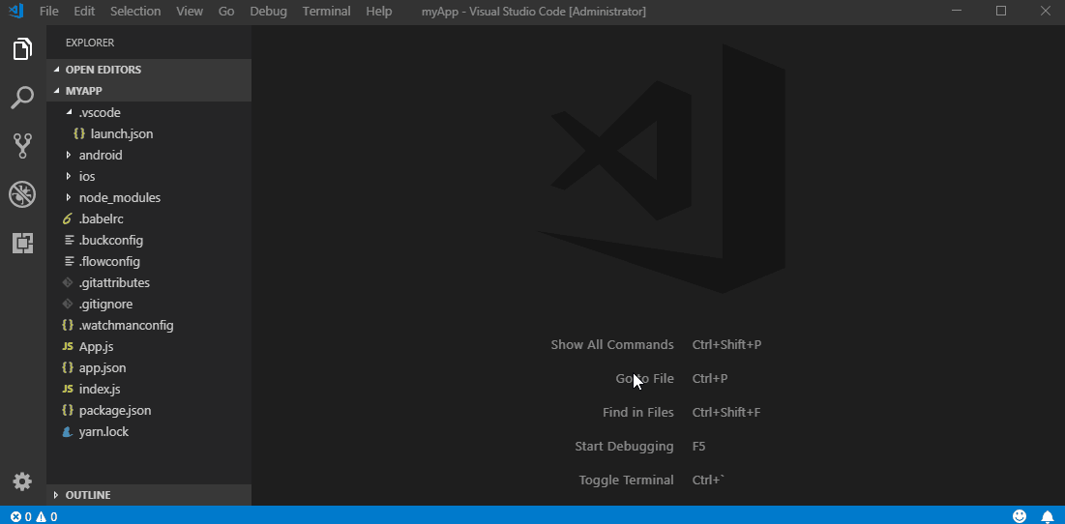Click the errors count icon in status bar
This screenshot has height=524, width=1065.
pos(15,517)
